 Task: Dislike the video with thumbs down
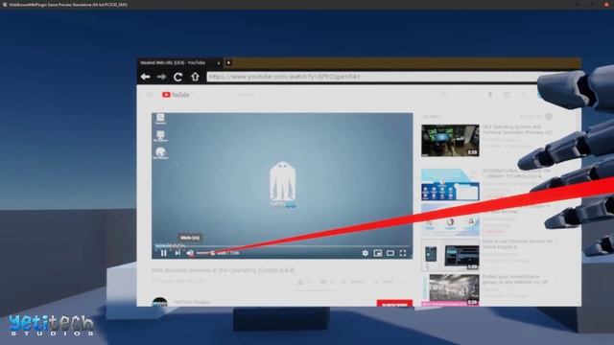point(323,282)
